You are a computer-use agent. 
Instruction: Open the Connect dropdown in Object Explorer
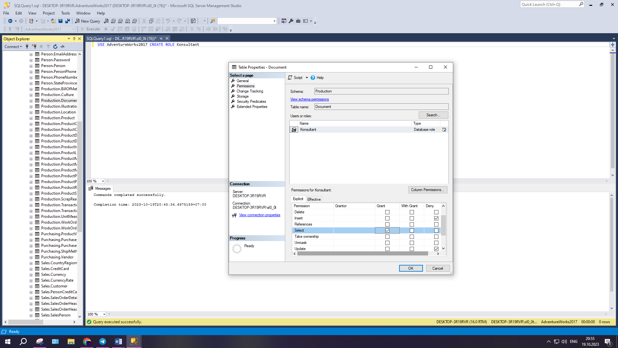(13, 46)
